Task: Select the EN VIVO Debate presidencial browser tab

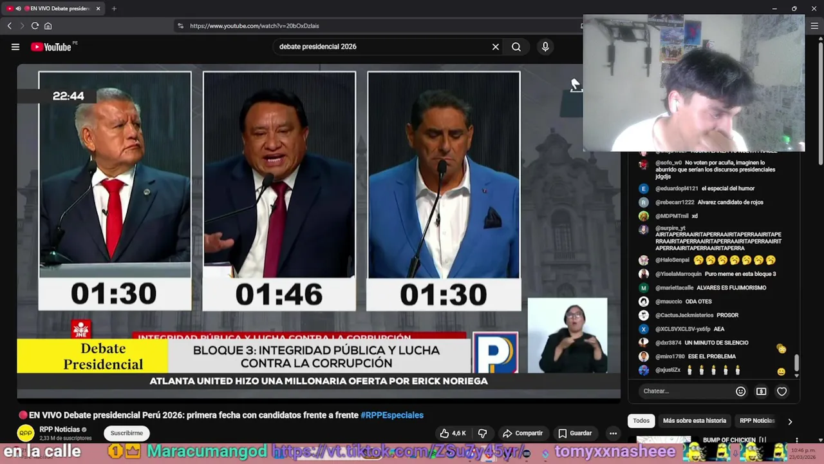Action: (54, 8)
